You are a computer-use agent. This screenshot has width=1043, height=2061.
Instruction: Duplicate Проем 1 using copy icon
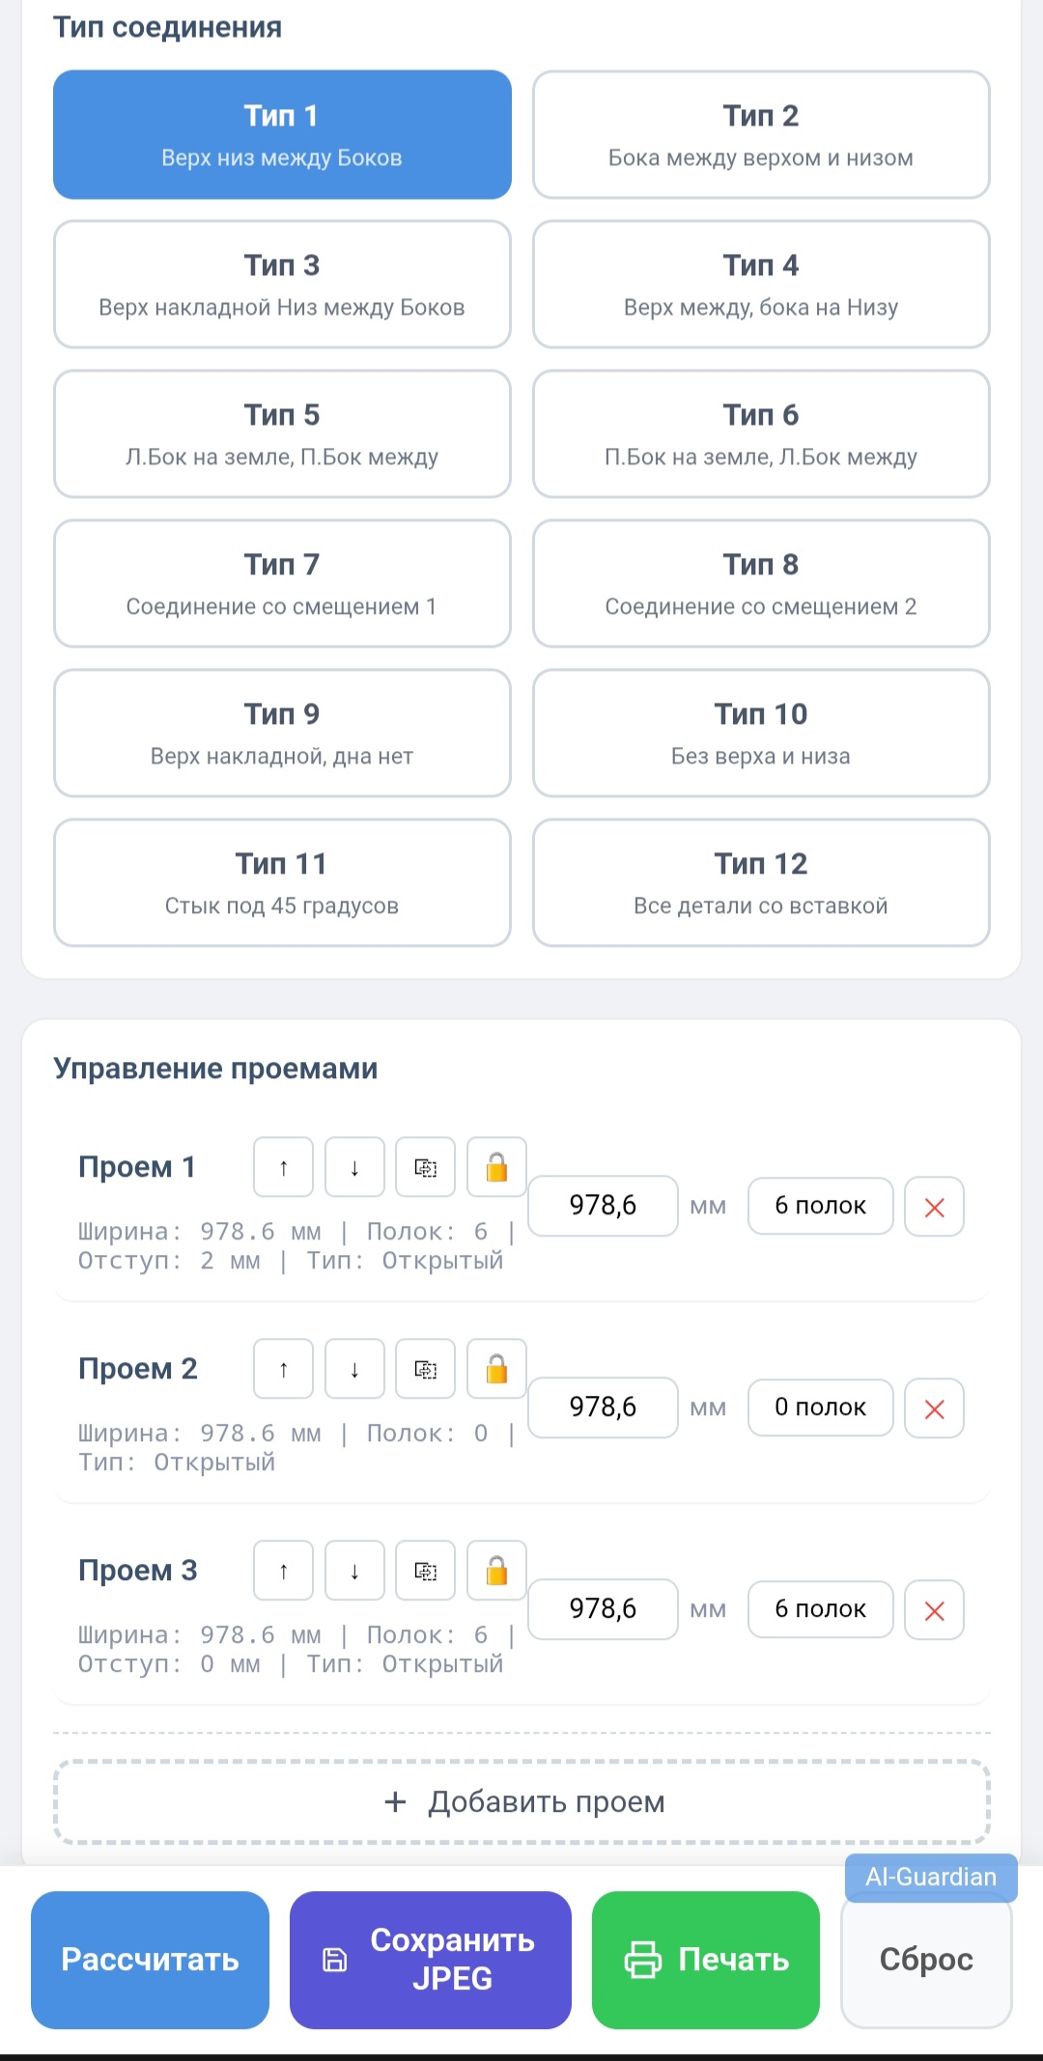coord(426,1167)
